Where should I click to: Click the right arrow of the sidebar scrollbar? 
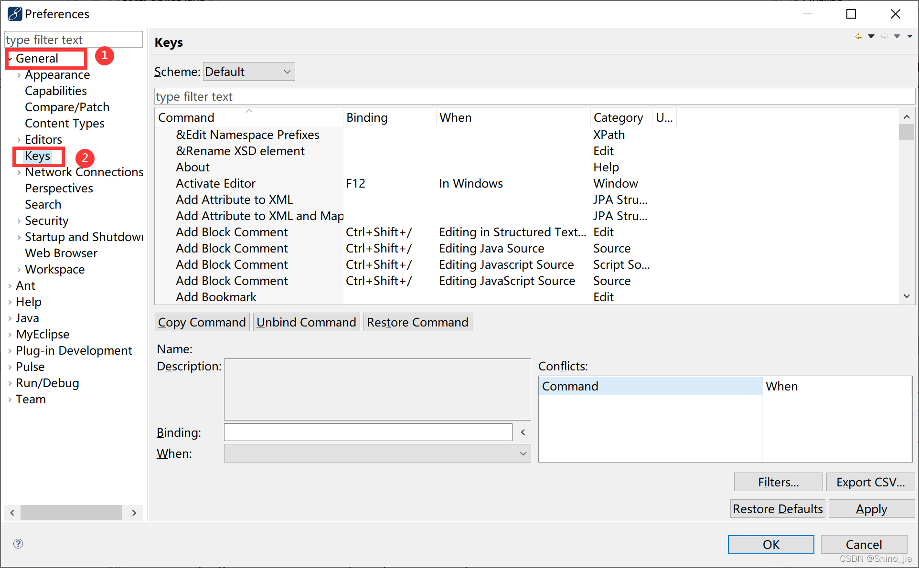coord(133,512)
